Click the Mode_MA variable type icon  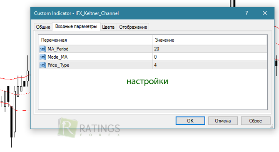tap(42, 57)
